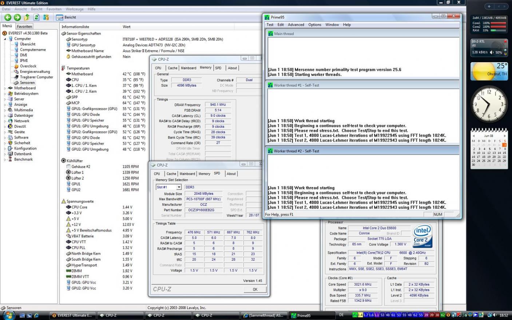Screen dimensions: 512x320
Task: Switch to Mainboard tab in upper CPU-Z
Action: pyautogui.click(x=188, y=68)
